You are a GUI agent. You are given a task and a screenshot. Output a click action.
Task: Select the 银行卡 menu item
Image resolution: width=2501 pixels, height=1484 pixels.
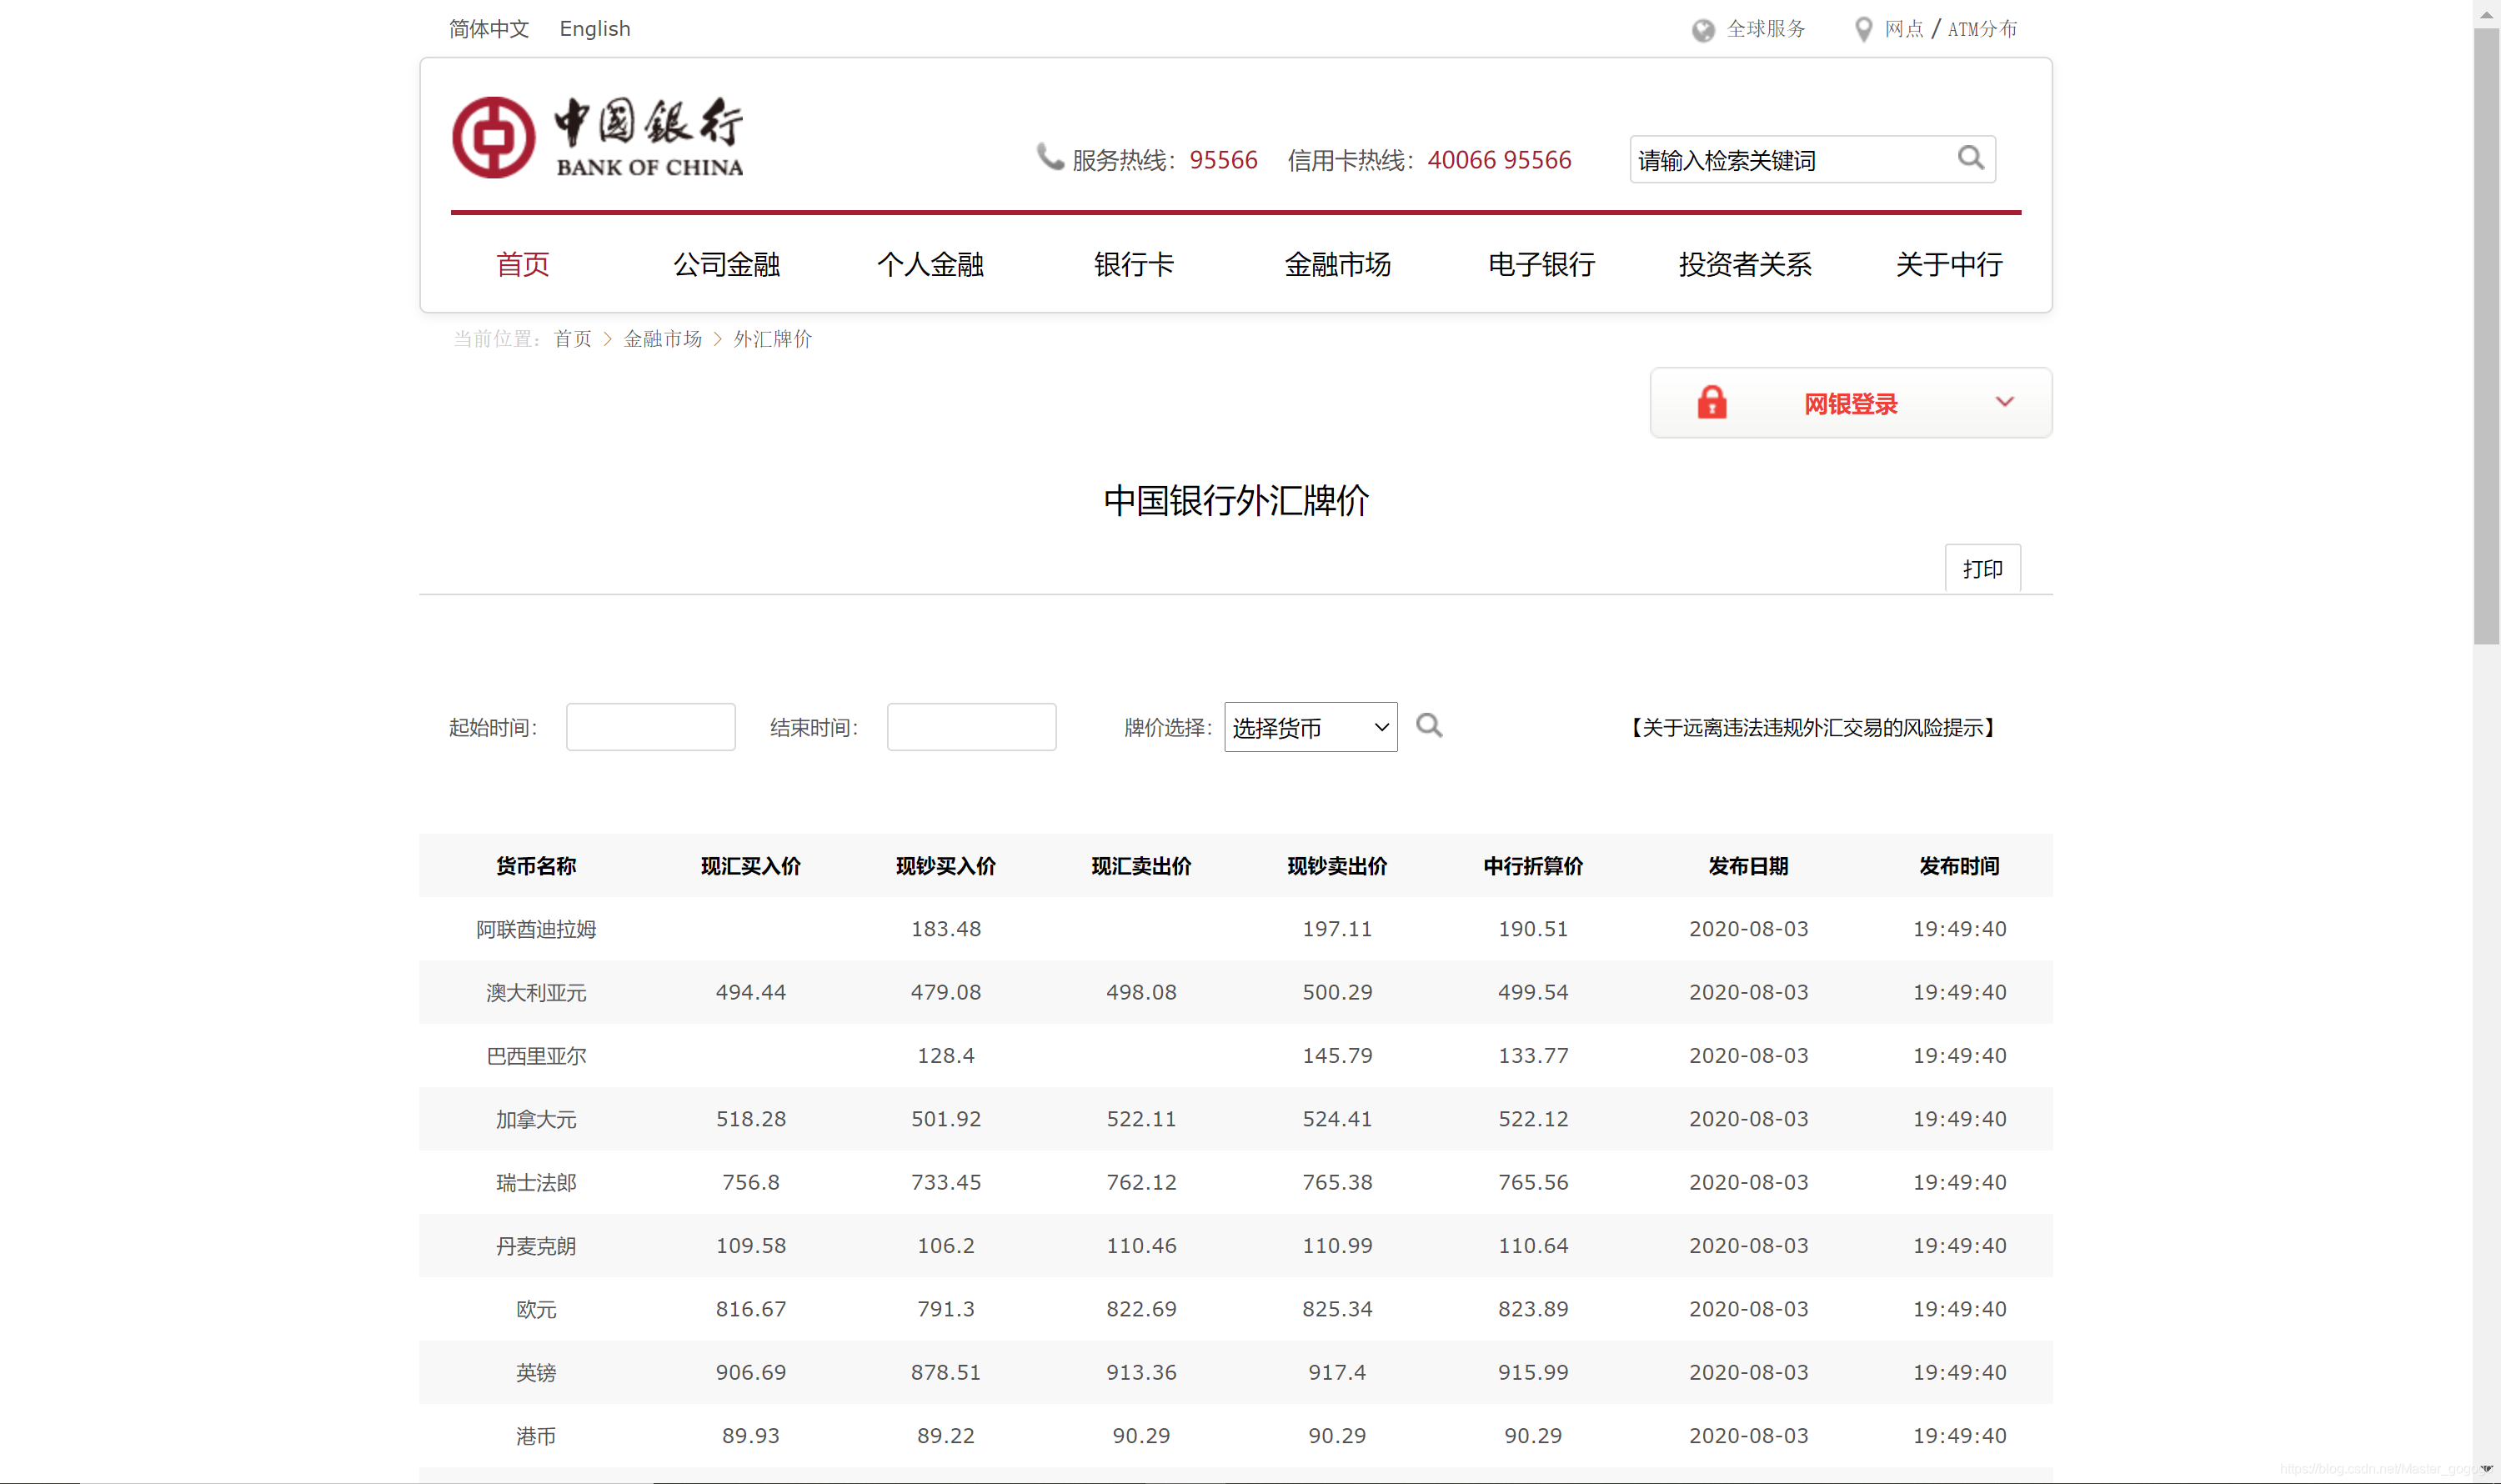[x=1134, y=264]
